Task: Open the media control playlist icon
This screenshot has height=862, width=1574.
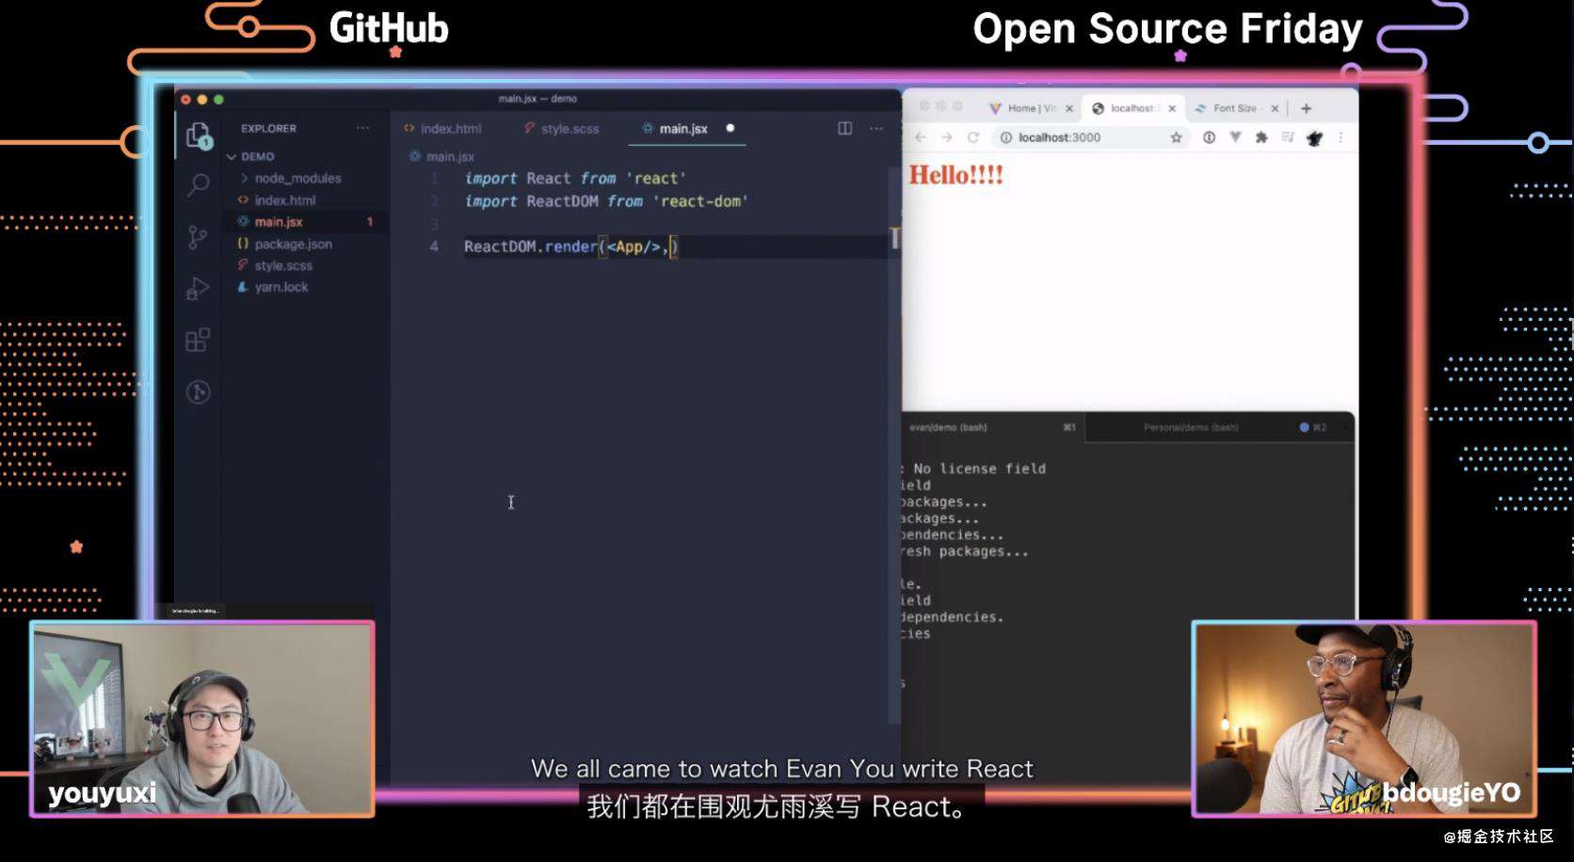Action: [x=1288, y=137]
